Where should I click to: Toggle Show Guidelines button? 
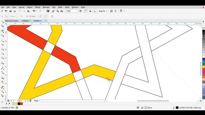pos(94,11)
